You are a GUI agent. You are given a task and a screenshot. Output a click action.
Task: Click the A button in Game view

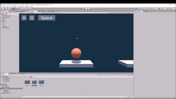[24, 18]
